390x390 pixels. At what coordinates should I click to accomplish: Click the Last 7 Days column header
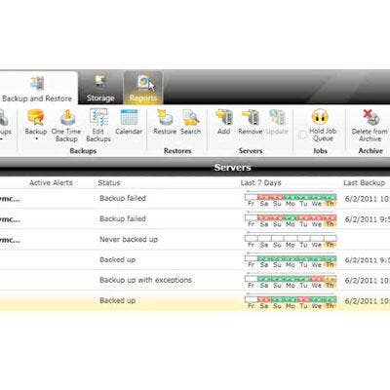260,182
